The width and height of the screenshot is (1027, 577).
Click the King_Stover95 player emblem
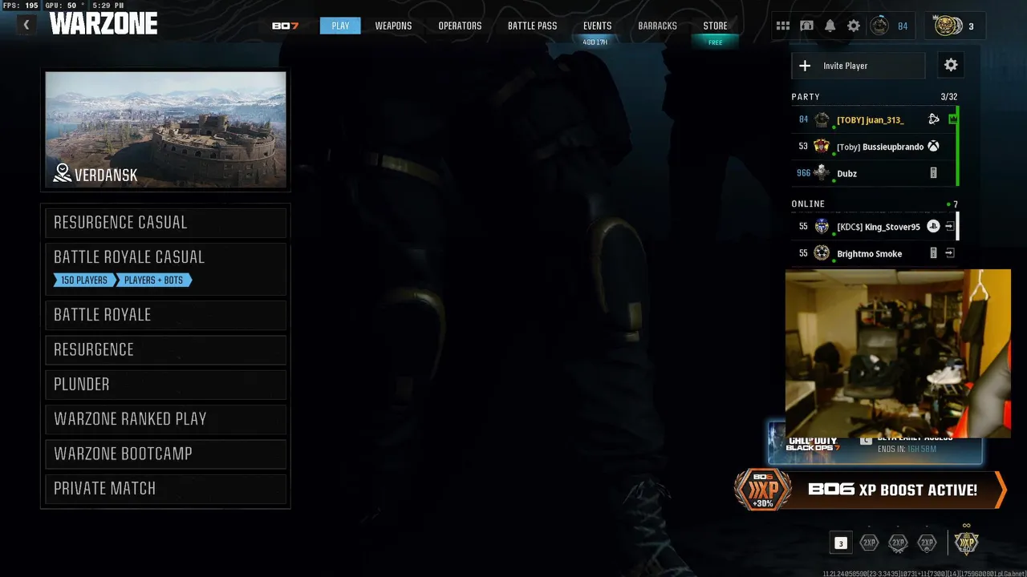point(822,227)
